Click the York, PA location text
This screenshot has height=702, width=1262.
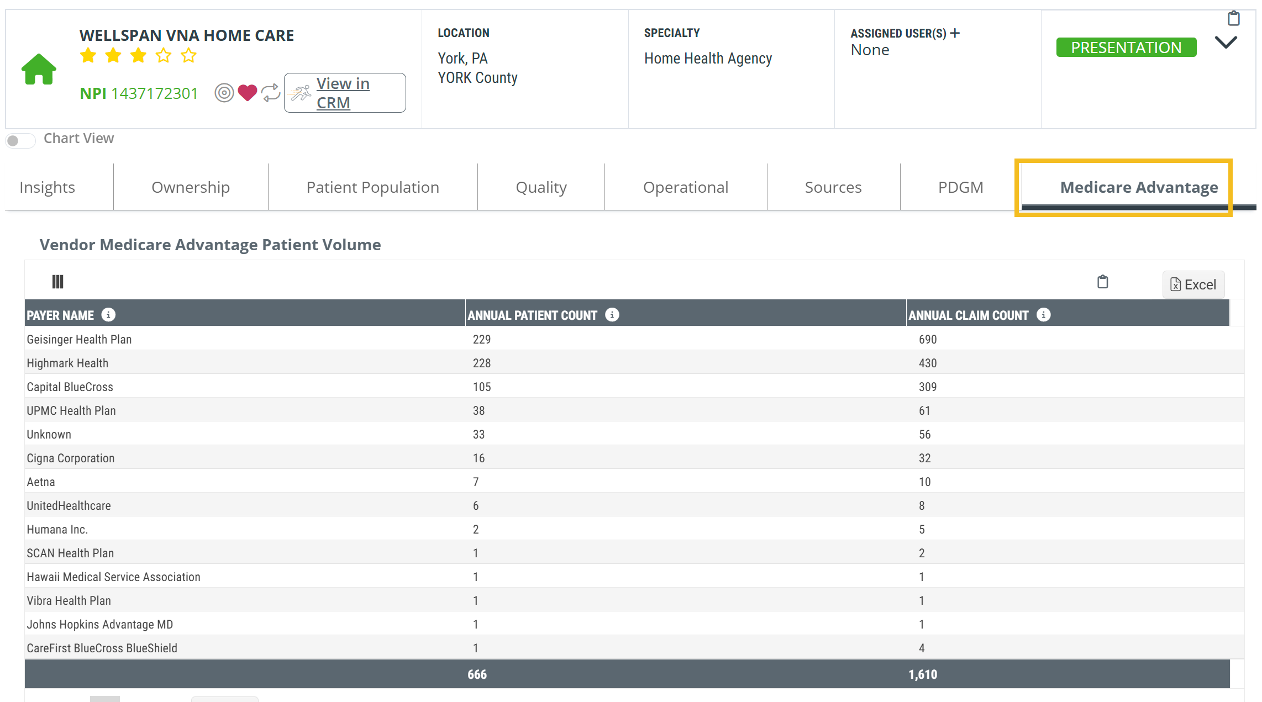tap(462, 59)
